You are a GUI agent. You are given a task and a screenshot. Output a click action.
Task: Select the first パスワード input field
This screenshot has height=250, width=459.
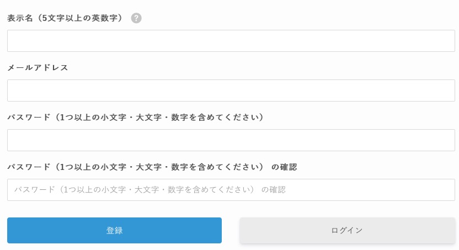[231, 140]
